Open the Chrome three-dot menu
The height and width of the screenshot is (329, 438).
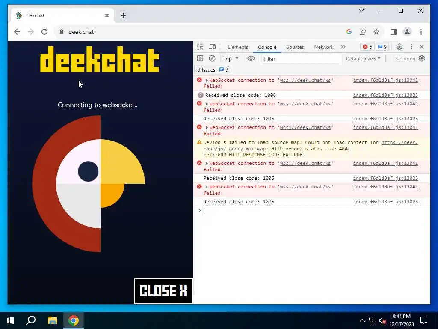[x=421, y=32]
